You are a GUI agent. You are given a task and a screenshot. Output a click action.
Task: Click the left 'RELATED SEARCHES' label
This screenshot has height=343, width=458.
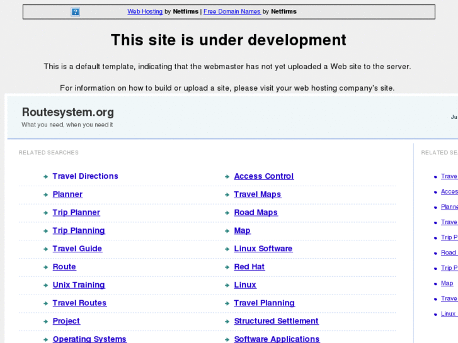click(x=49, y=152)
